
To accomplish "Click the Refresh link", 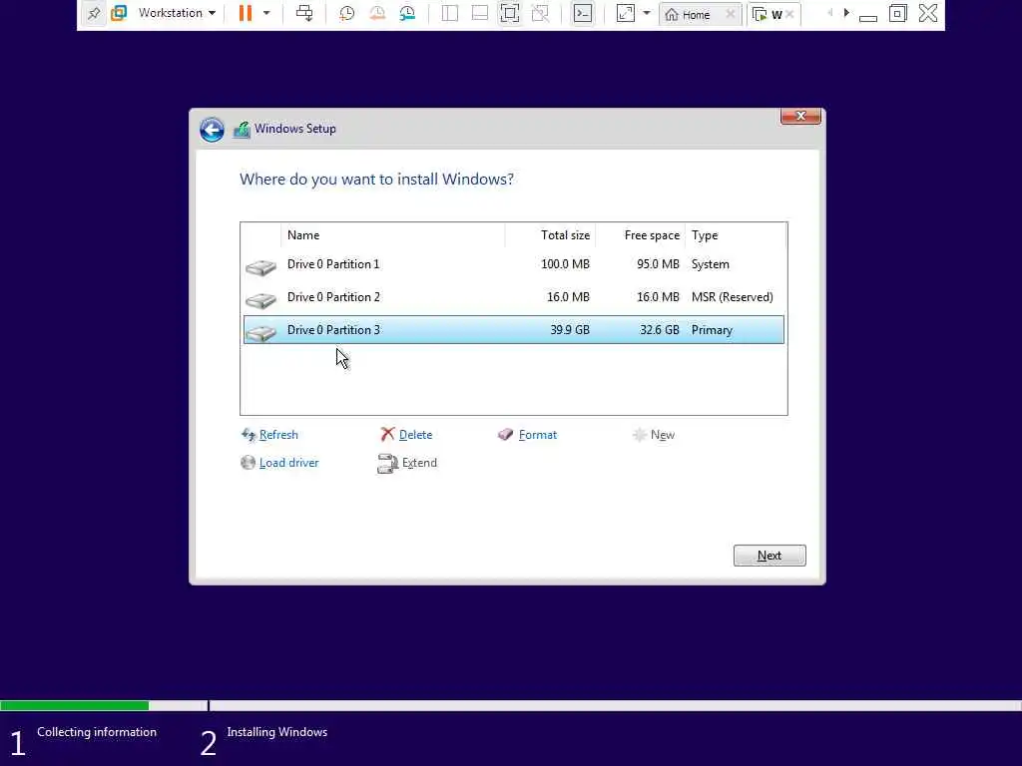I will point(278,435).
